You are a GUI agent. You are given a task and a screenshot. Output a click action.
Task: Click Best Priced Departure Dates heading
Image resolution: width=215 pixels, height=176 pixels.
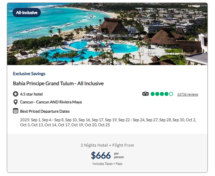click(x=45, y=111)
